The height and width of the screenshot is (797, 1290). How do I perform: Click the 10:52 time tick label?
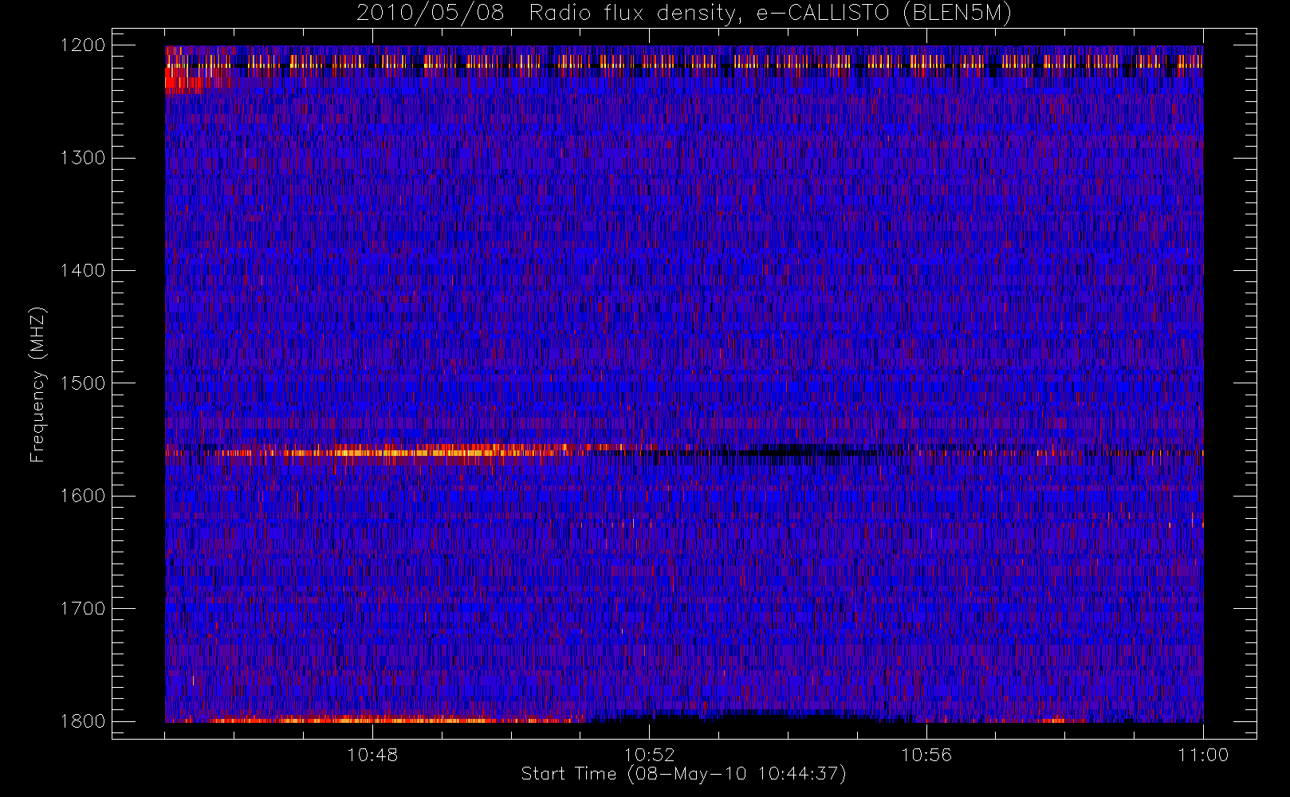click(x=649, y=755)
